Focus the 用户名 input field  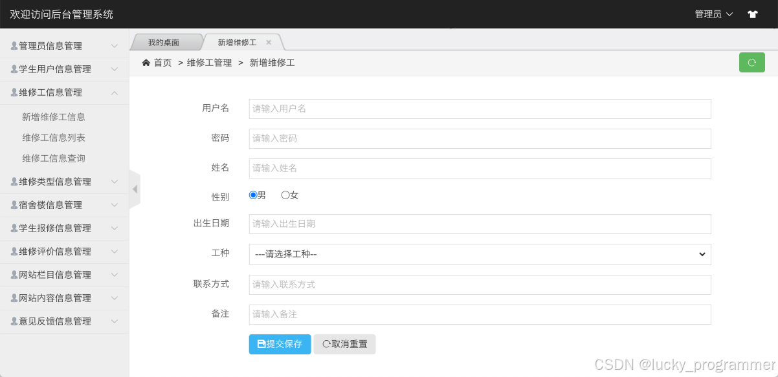click(480, 109)
